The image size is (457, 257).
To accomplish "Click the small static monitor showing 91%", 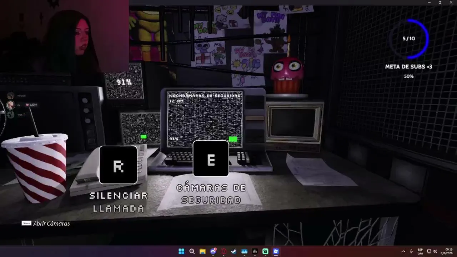I will pos(124,81).
